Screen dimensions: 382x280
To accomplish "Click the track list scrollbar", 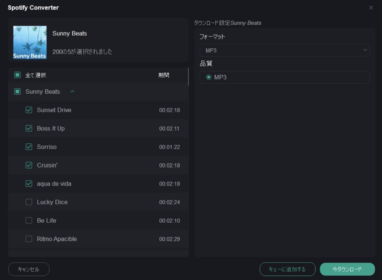I will 188,77.
